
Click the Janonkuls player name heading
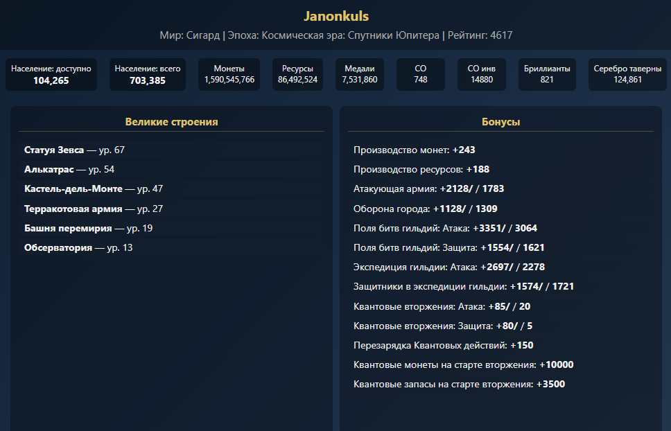(336, 16)
